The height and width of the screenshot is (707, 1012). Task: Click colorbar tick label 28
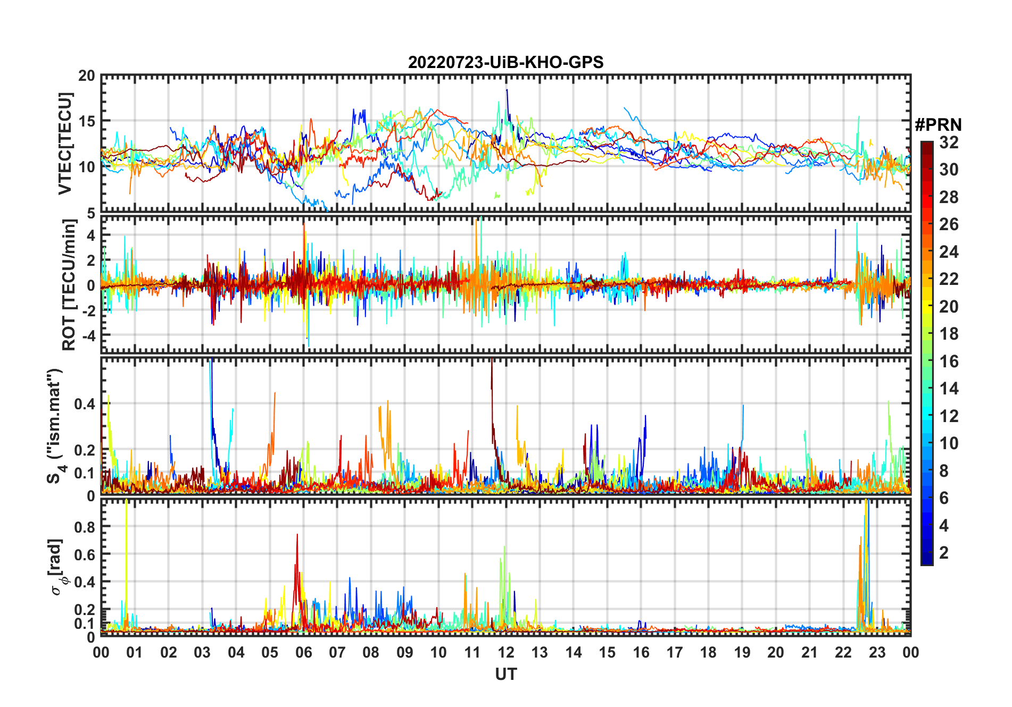pos(949,197)
